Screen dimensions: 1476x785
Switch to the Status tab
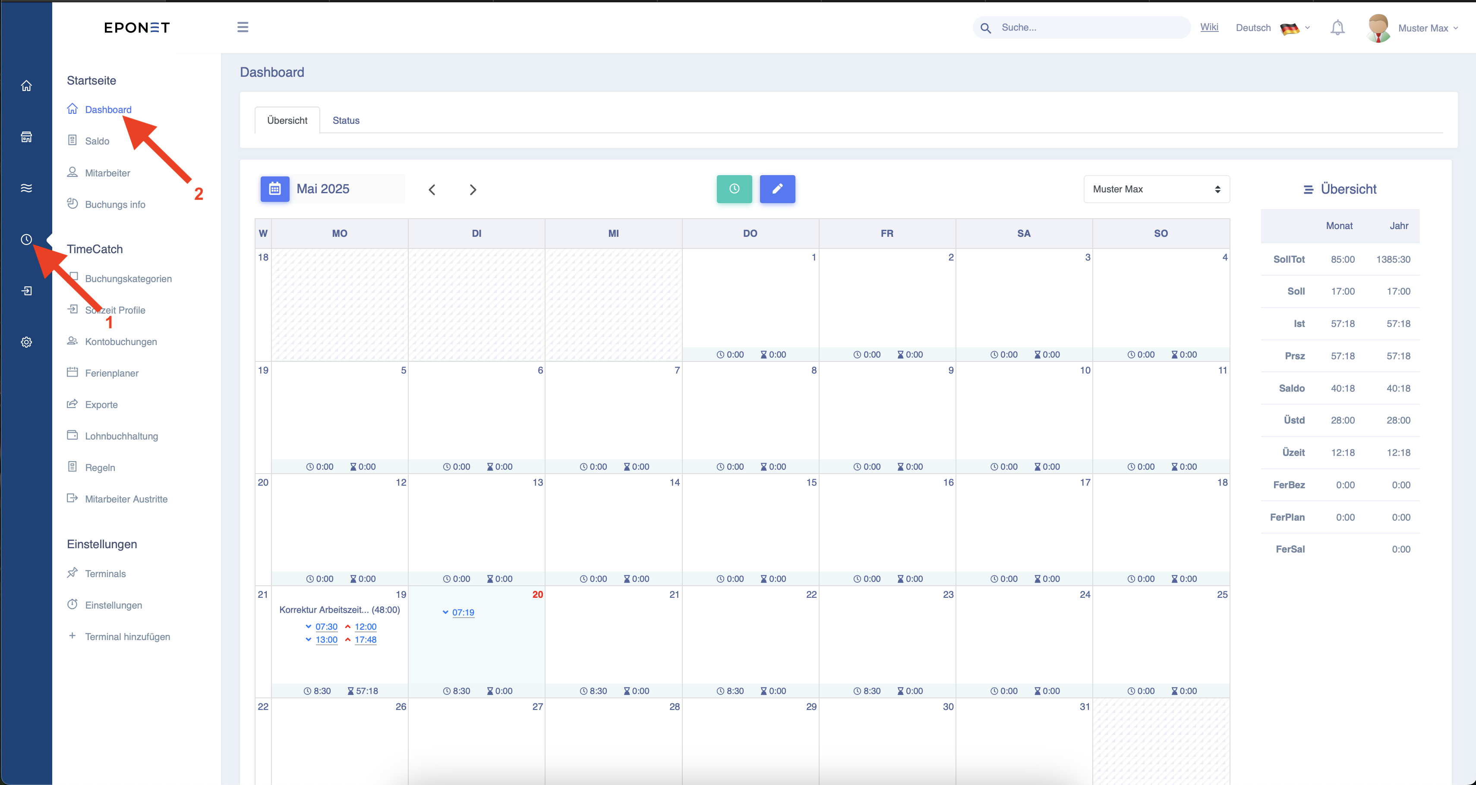point(346,120)
